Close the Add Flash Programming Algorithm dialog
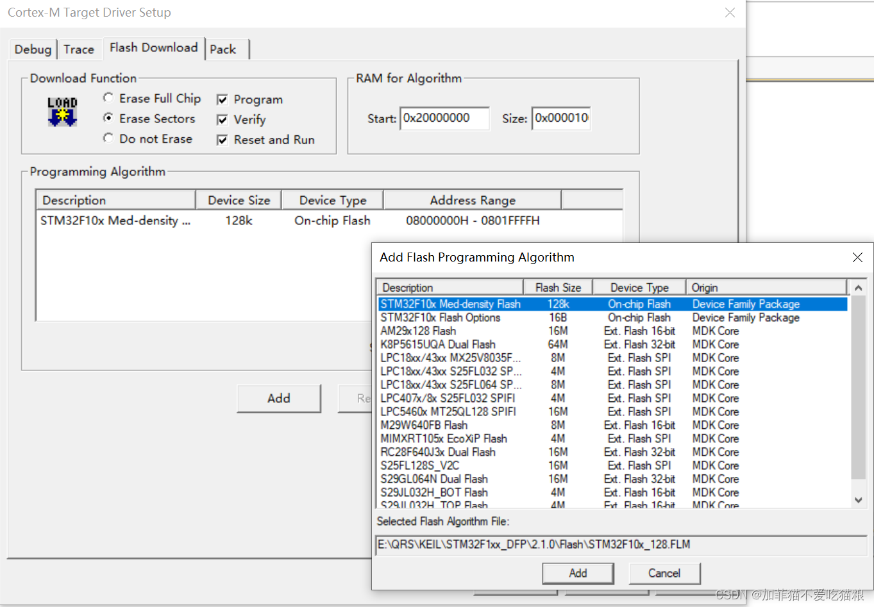Image resolution: width=874 pixels, height=607 pixels. coord(857,257)
